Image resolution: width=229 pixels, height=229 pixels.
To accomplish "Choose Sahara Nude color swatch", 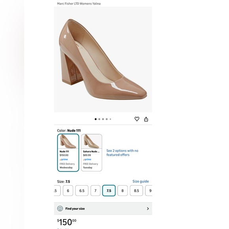I will (x=92, y=153).
